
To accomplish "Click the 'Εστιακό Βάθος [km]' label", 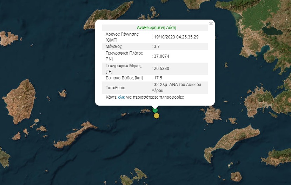I will click(x=124, y=78).
